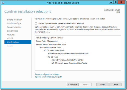The image size is (127, 90).
Task: Click the SP13 destination server name
Action: [x=118, y=12]
